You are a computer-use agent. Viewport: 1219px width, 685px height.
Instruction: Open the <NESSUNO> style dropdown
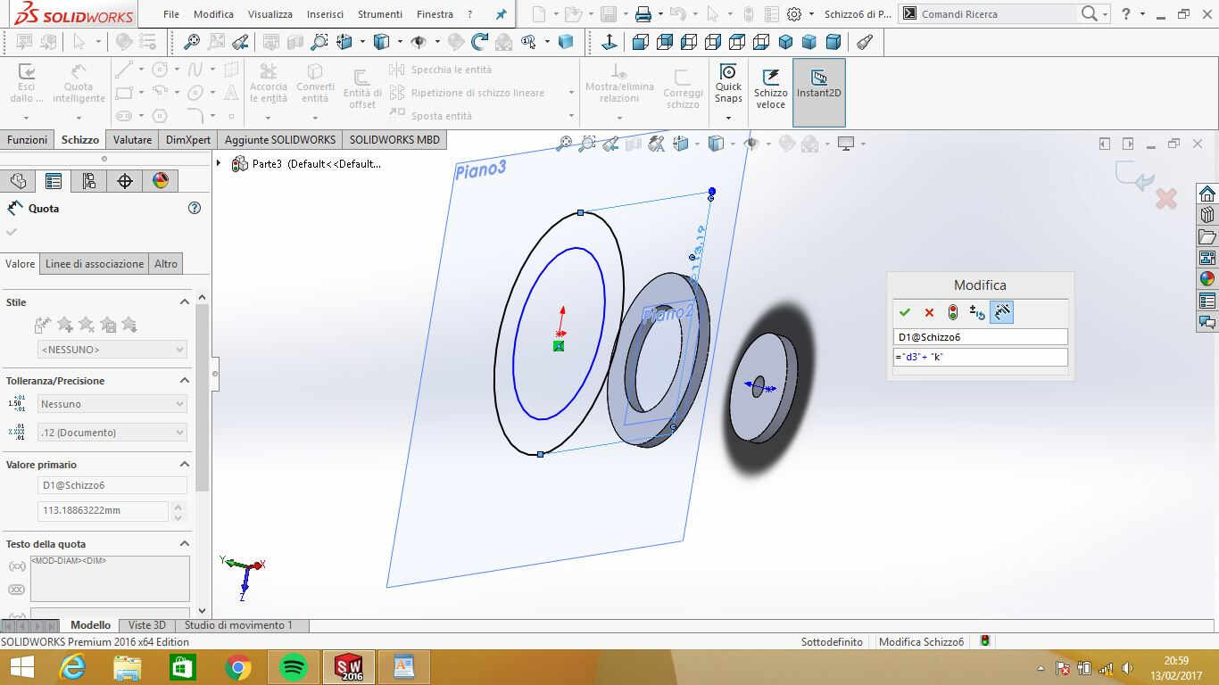coord(112,350)
